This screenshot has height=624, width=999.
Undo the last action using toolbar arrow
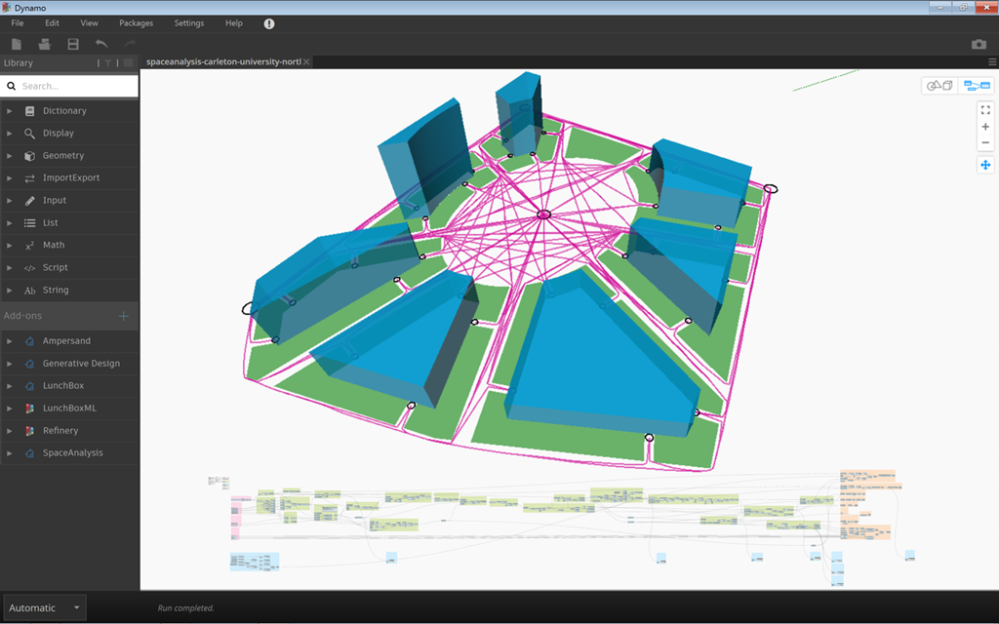(x=101, y=44)
